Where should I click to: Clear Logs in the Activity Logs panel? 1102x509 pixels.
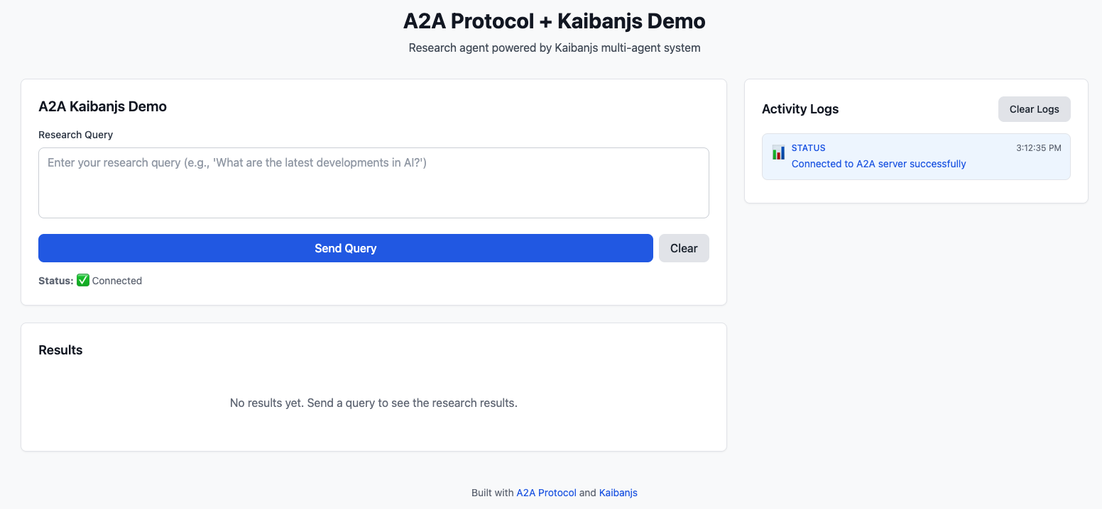[1034, 109]
